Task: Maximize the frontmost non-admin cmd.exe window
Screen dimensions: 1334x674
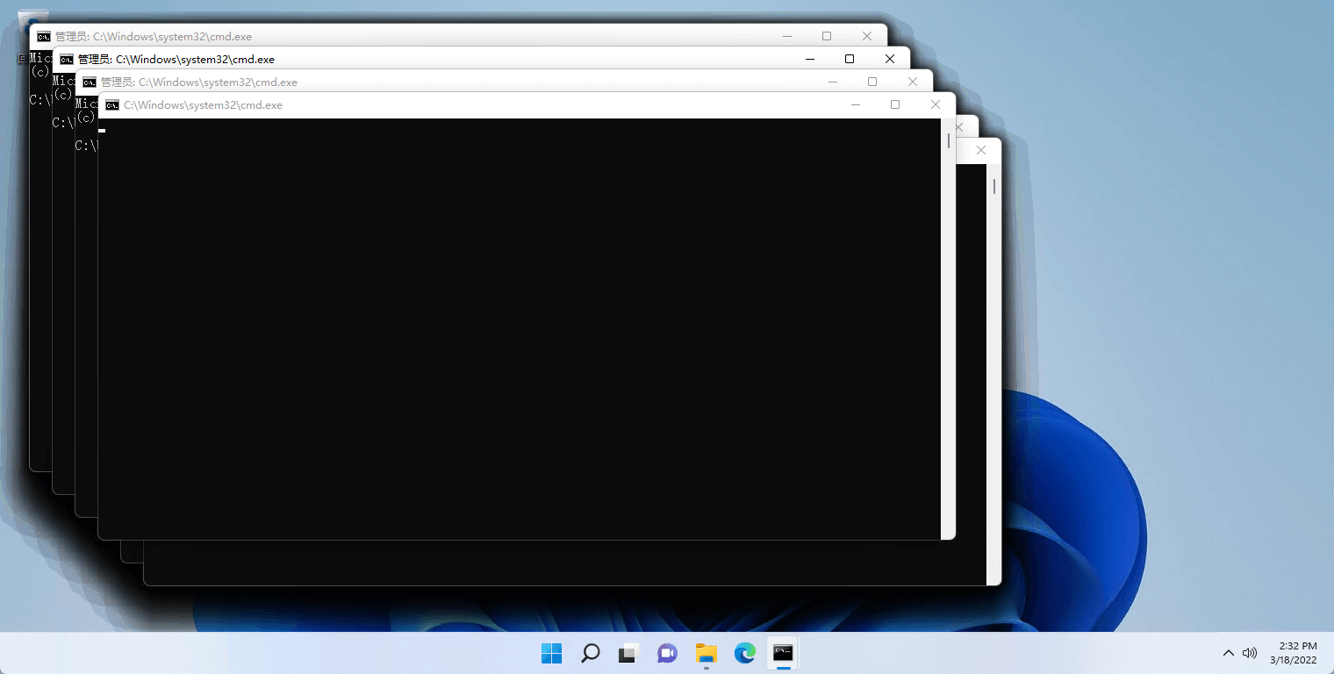Action: [x=895, y=105]
